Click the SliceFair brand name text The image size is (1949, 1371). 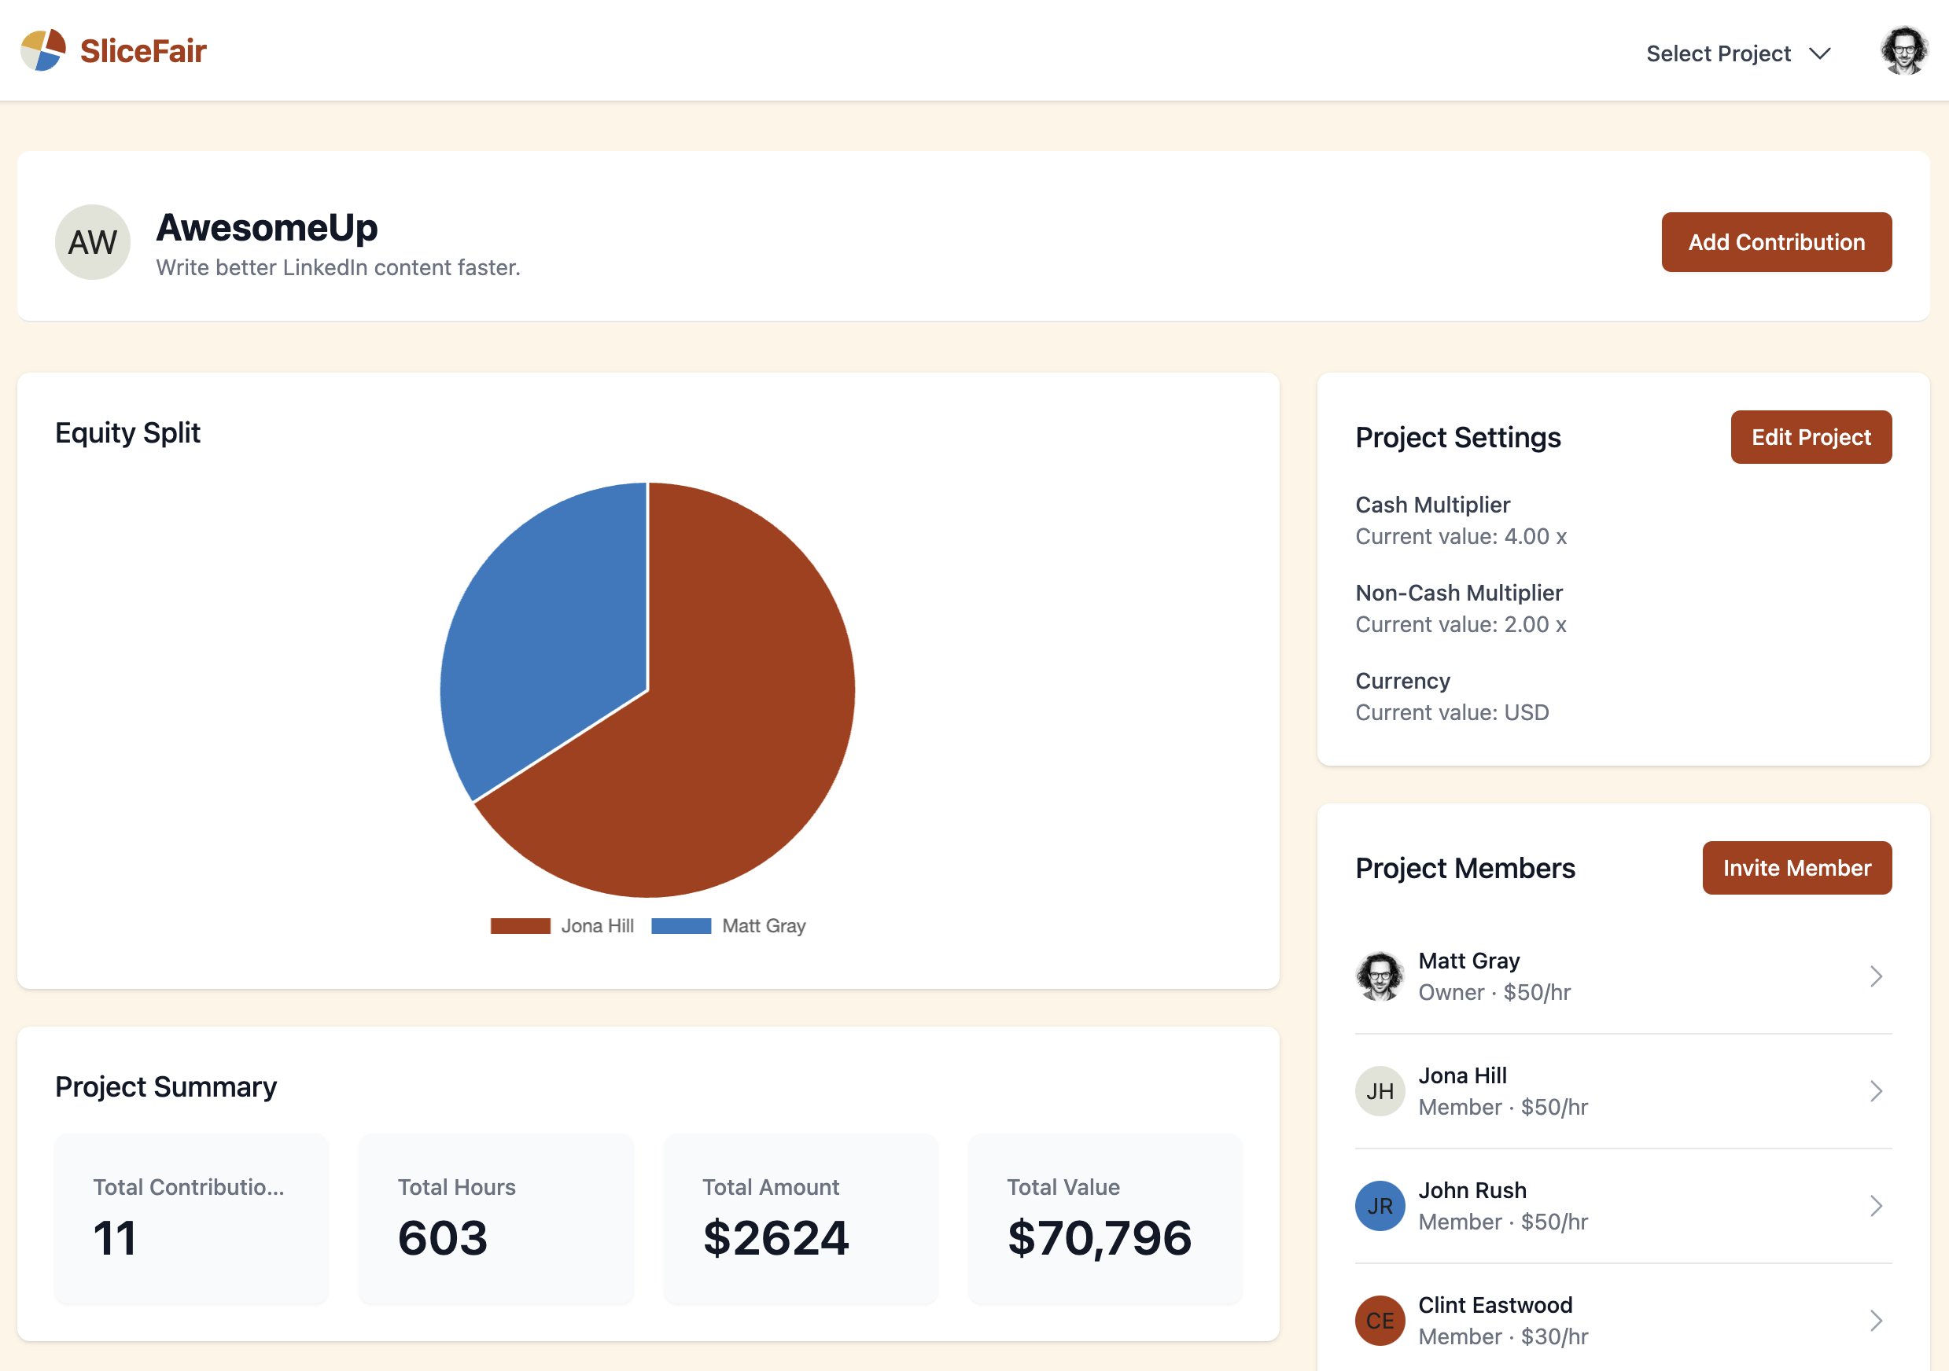[142, 51]
